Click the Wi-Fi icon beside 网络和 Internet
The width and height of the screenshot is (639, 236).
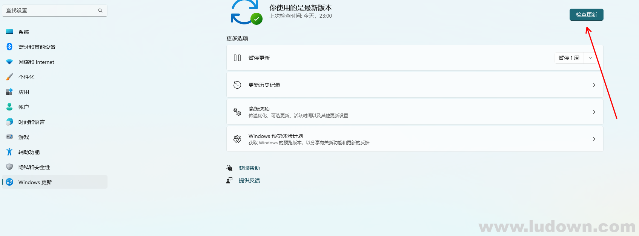tap(9, 62)
